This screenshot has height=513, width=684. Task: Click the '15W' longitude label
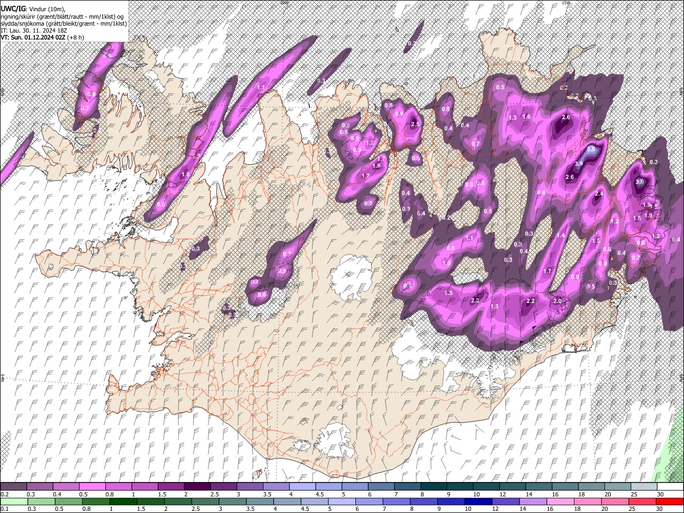[x=566, y=2]
